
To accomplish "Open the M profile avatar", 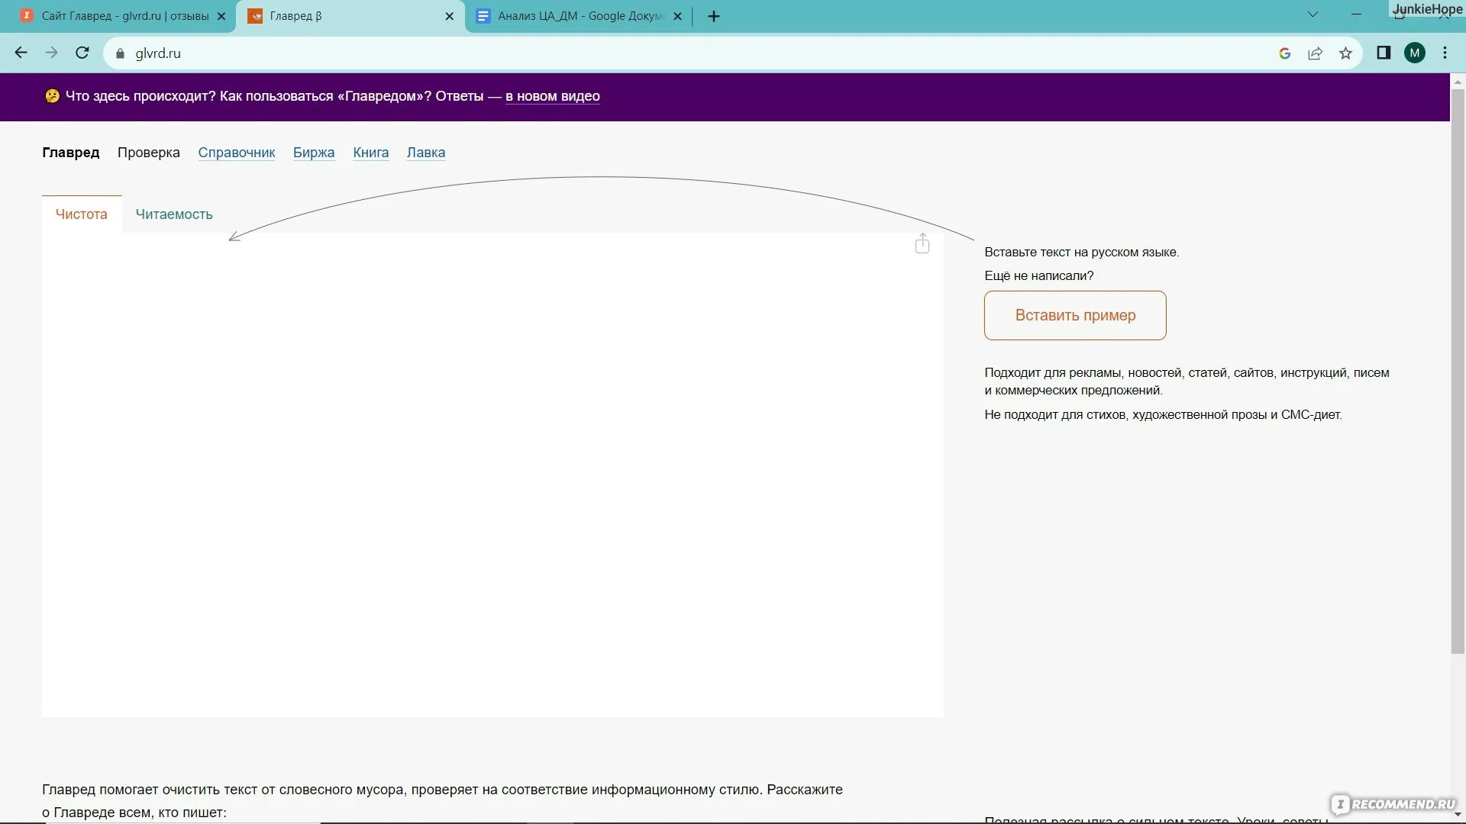I will tap(1415, 53).
